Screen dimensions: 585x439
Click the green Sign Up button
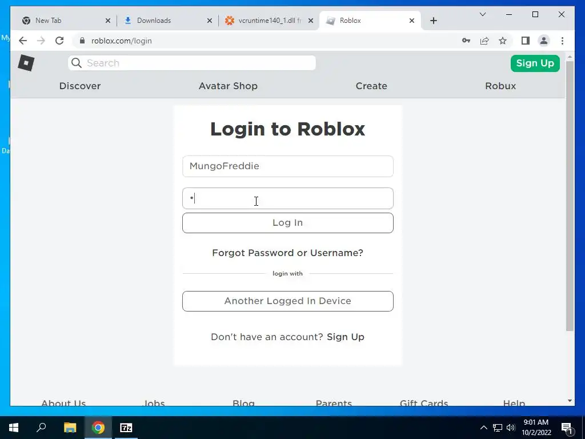pos(535,63)
